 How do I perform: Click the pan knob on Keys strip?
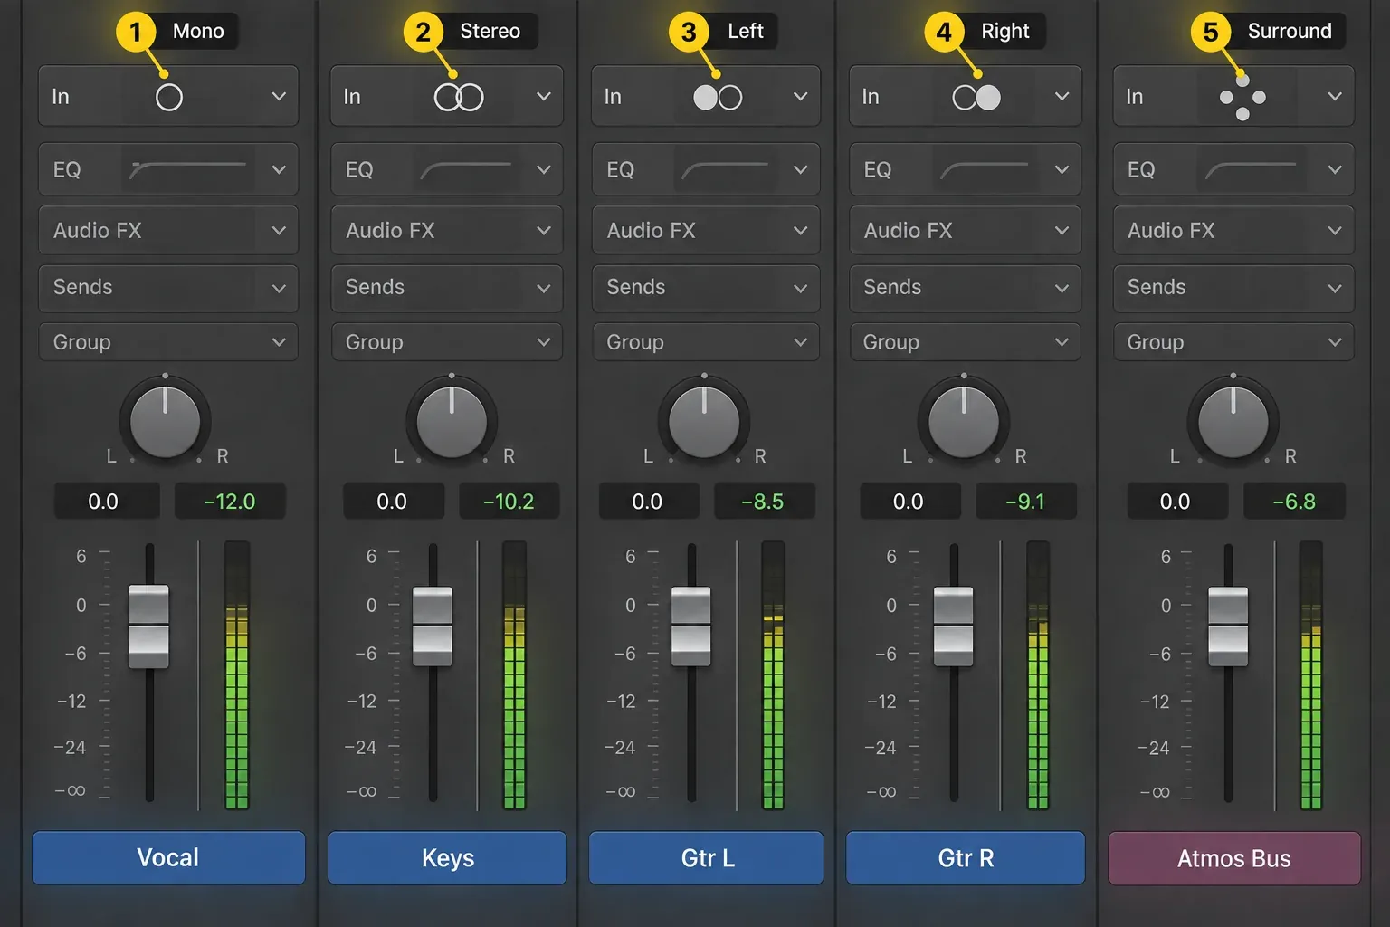pyautogui.click(x=452, y=421)
